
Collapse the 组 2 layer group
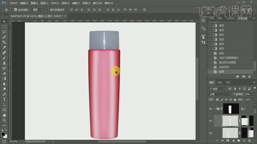[215, 109]
